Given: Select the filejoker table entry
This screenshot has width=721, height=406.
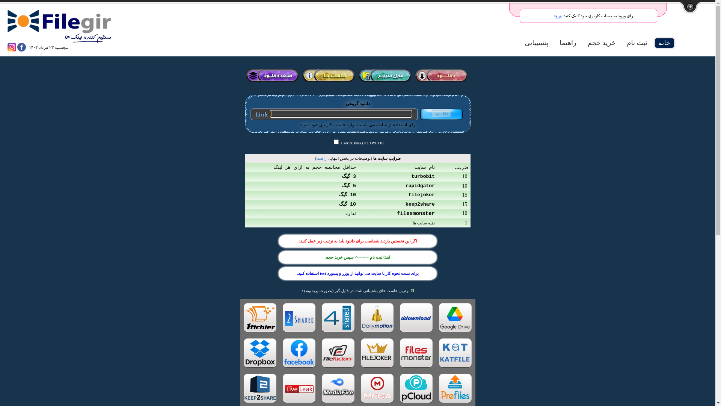Looking at the screenshot, I should [421, 195].
